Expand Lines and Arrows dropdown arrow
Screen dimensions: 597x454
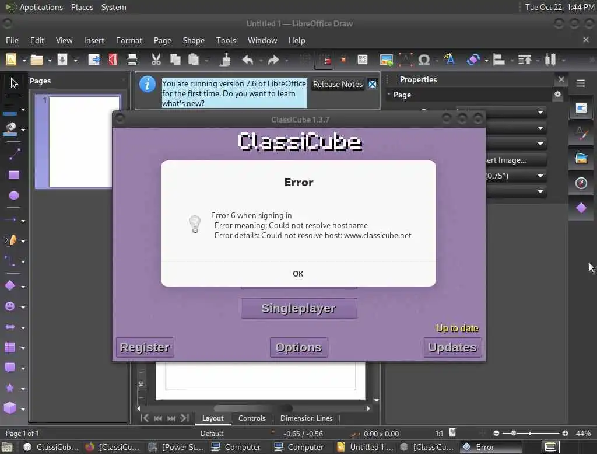pos(23,221)
